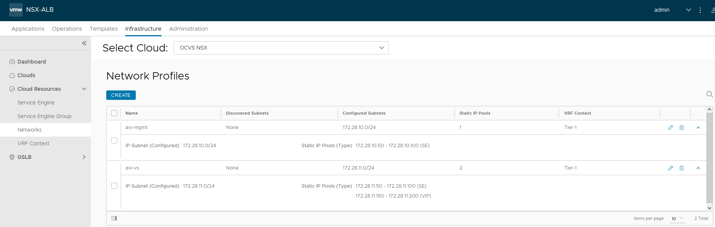Screen dimensions: 715x227
Task: Check the avi-vs row checkbox
Action: point(114,186)
